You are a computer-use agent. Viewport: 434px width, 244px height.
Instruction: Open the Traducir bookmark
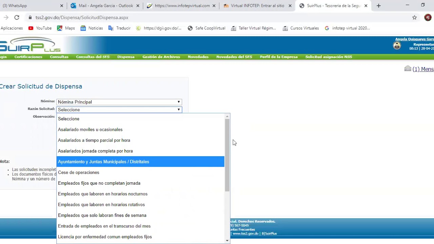[x=119, y=28]
